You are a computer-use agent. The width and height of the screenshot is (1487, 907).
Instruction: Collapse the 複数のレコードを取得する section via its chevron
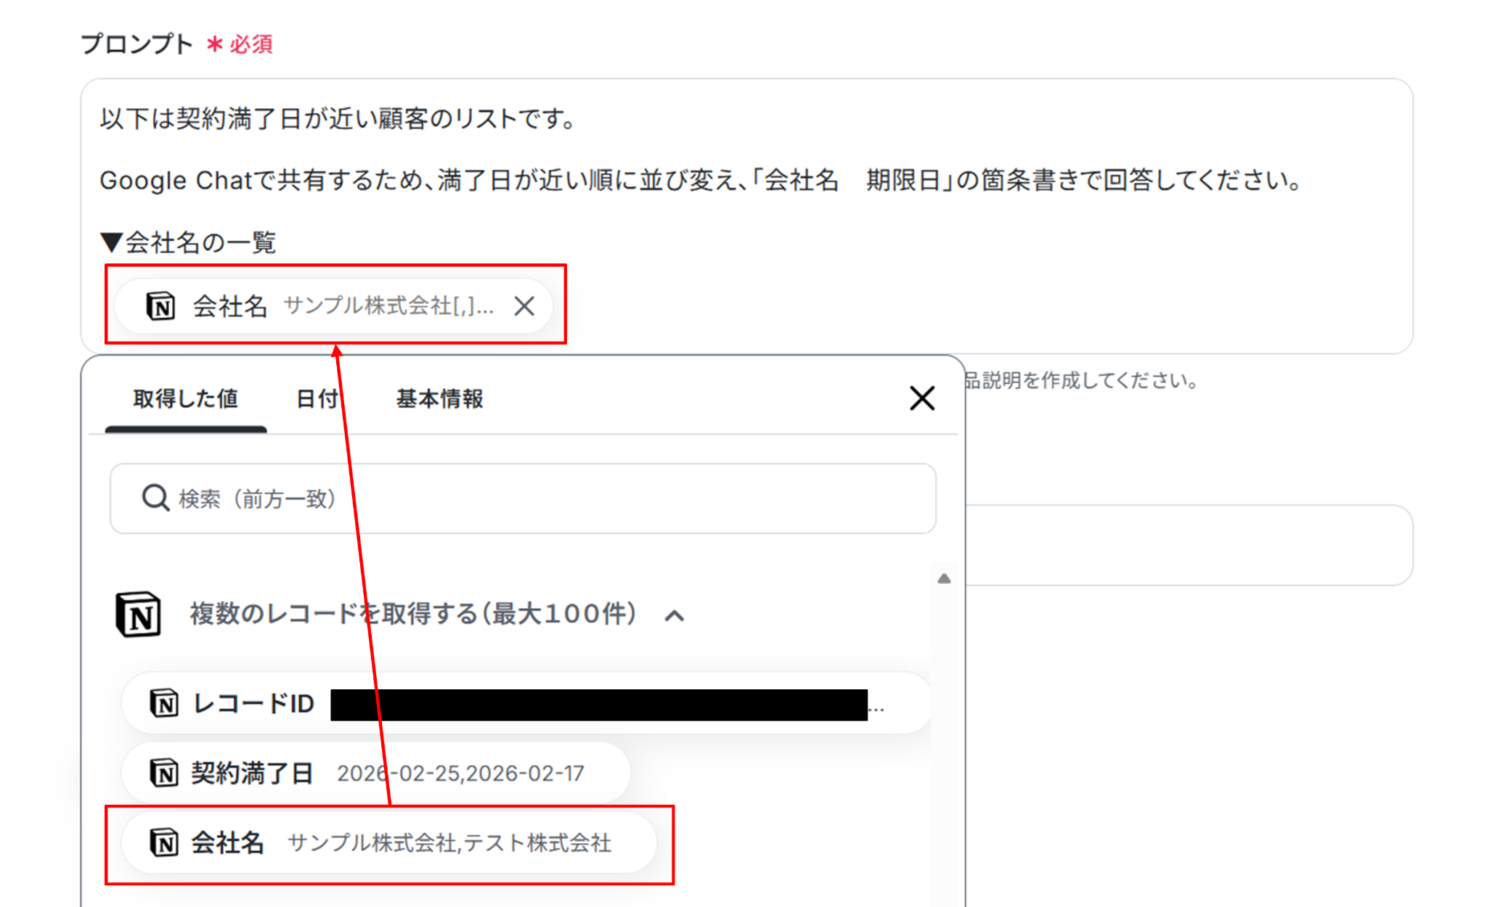(675, 616)
